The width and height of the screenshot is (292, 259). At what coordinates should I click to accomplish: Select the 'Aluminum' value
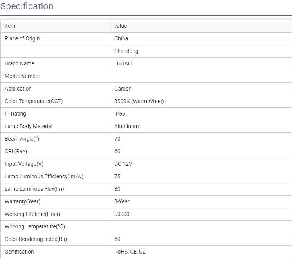(126, 126)
